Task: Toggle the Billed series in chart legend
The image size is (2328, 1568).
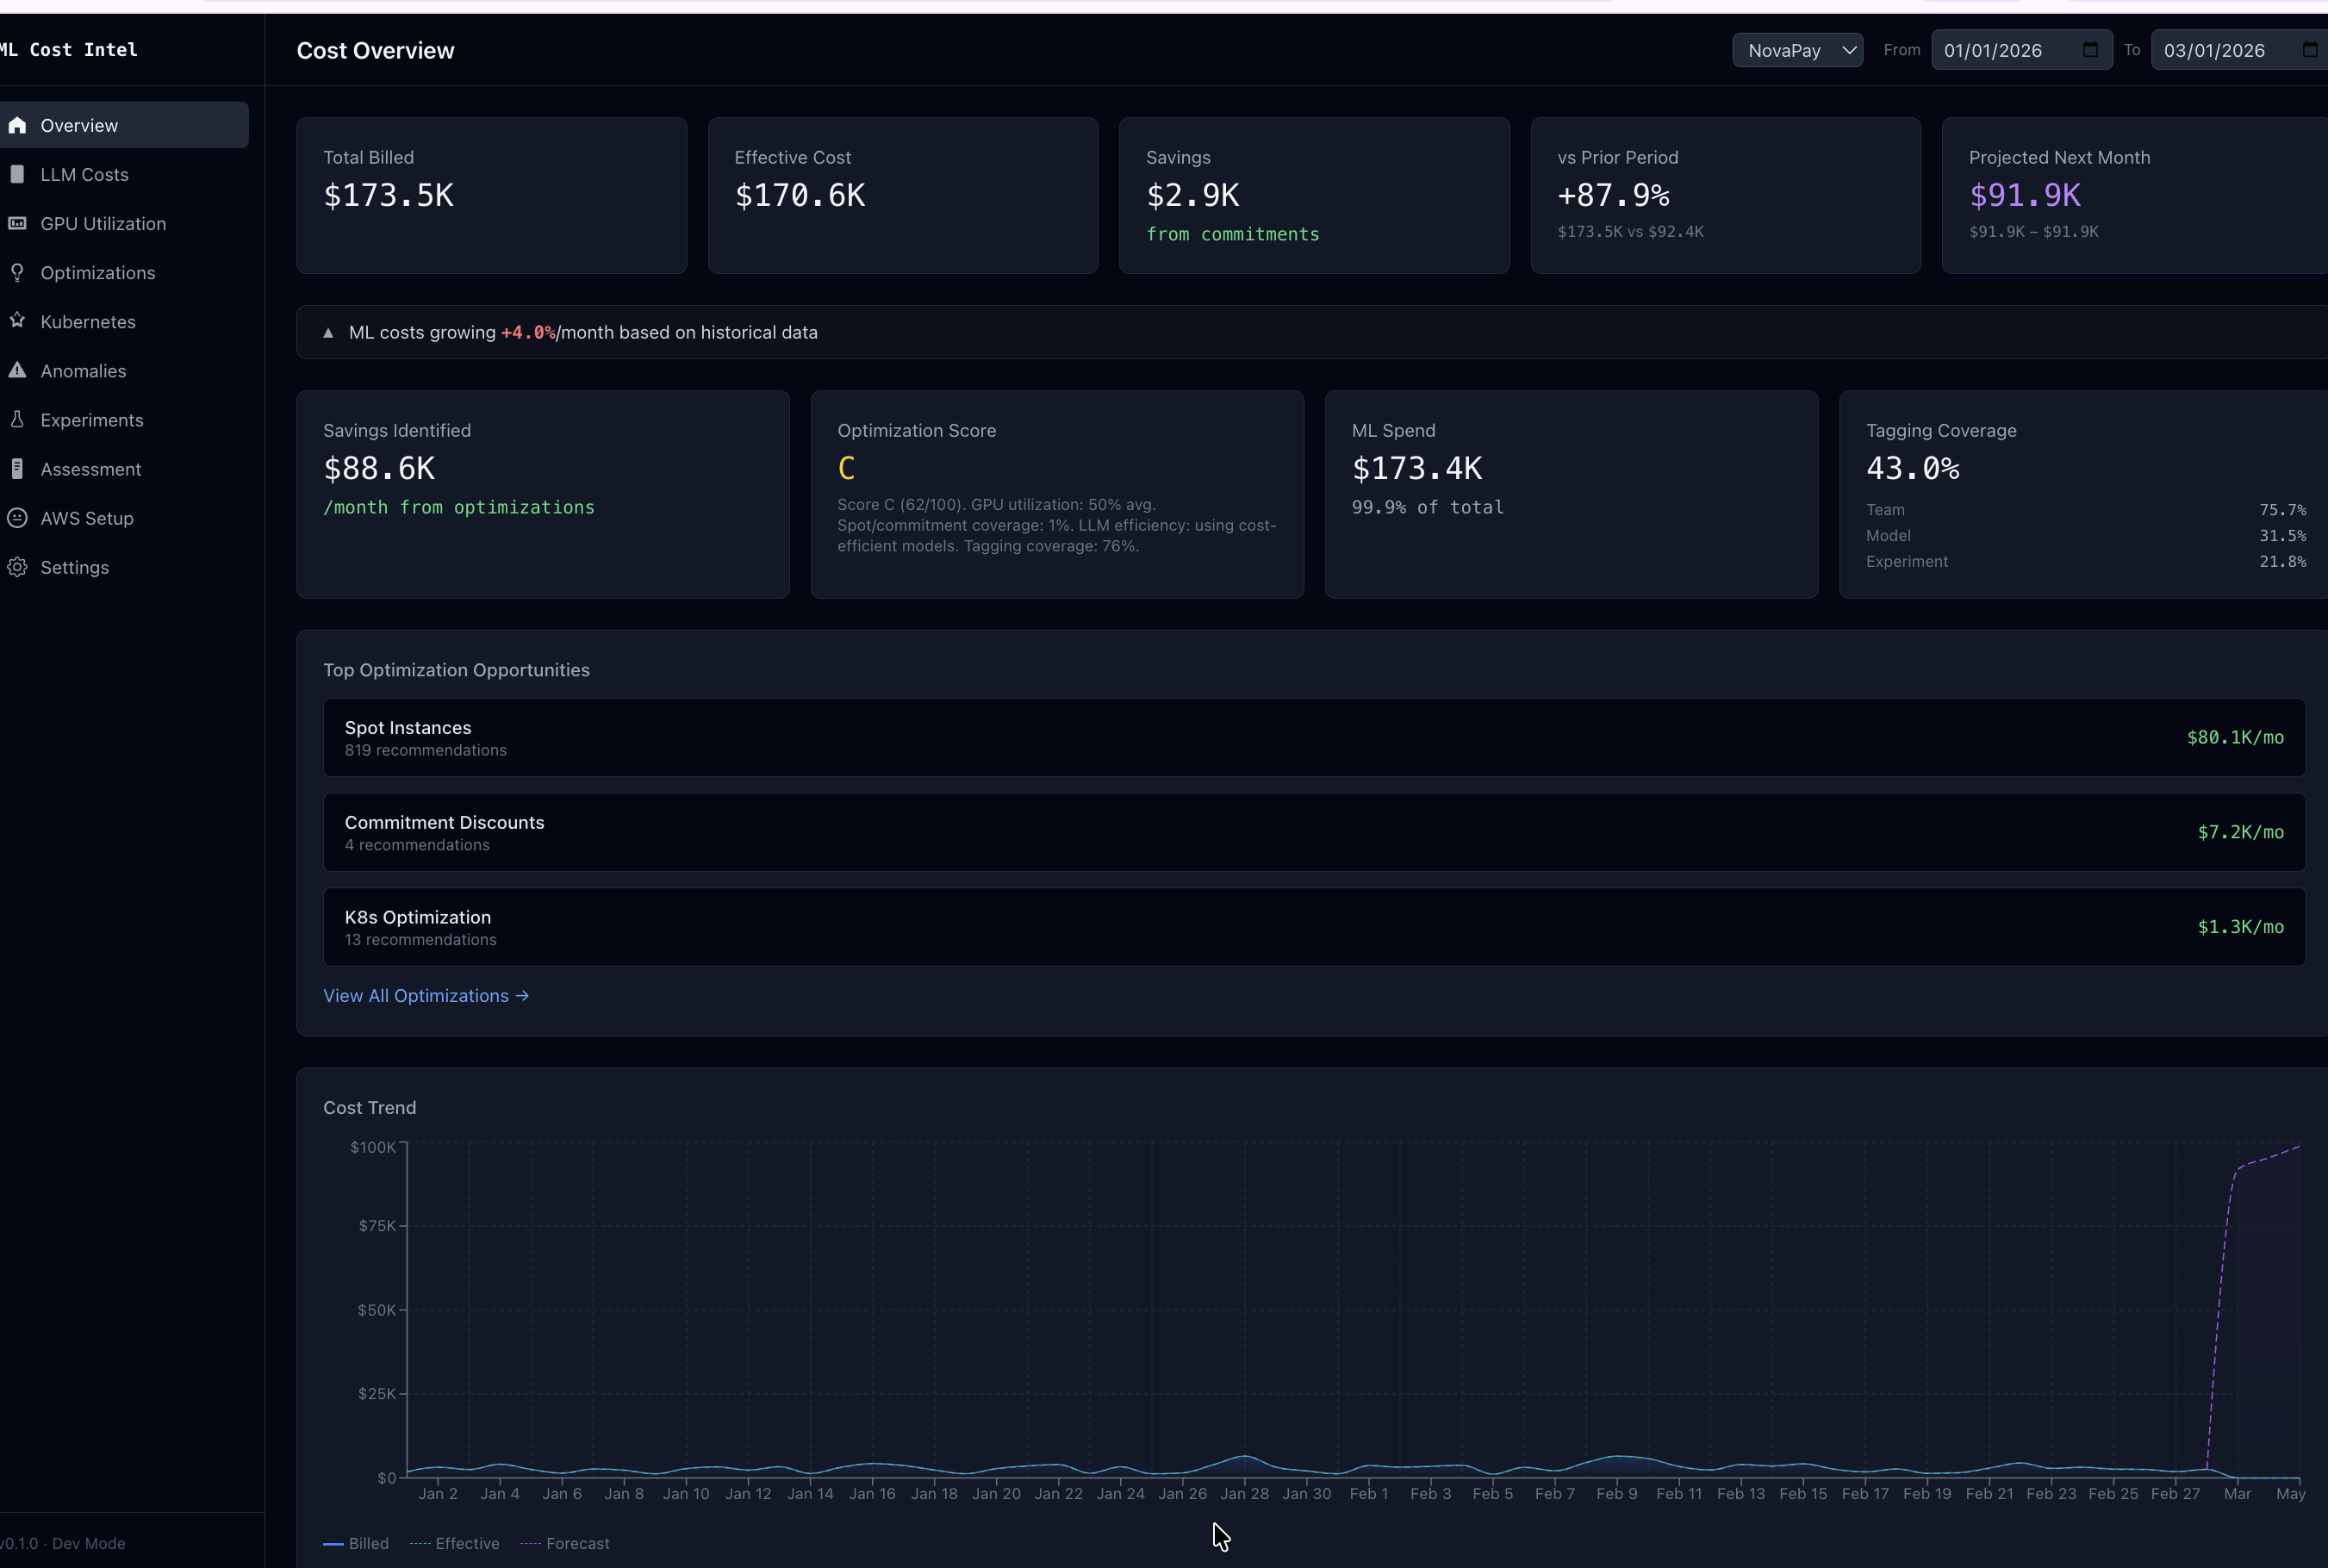Action: pos(356,1543)
